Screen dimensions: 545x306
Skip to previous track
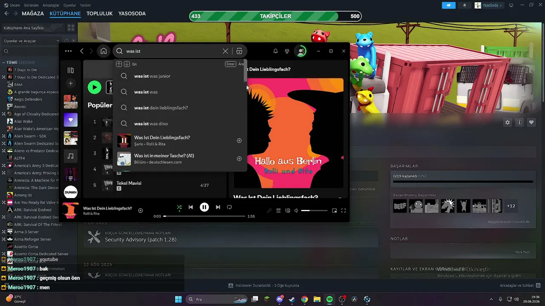(x=191, y=207)
